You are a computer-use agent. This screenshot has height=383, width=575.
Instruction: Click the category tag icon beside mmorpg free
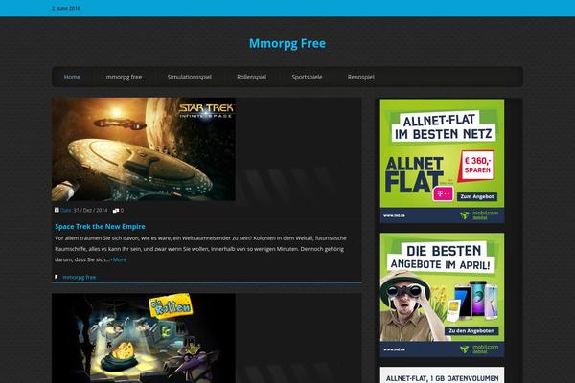tap(57, 277)
